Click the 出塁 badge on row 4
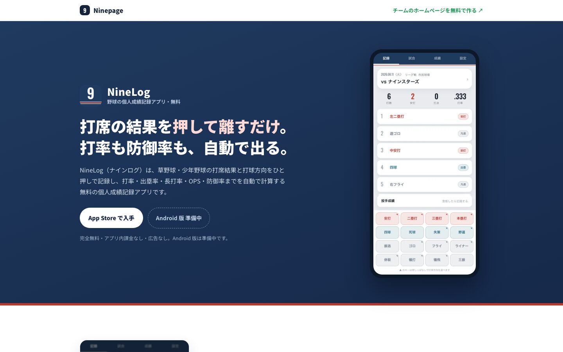The image size is (563, 352). pyautogui.click(x=463, y=167)
